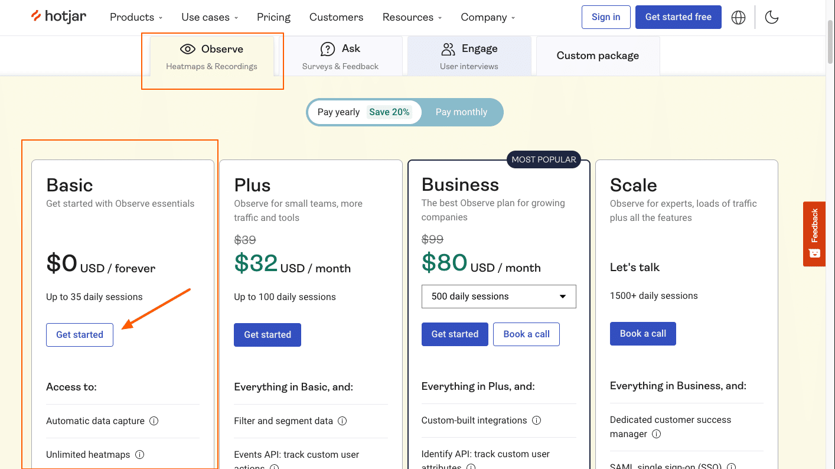This screenshot has height=469, width=835.
Task: Click info icon next to Filter and segment data
Action: (x=342, y=421)
